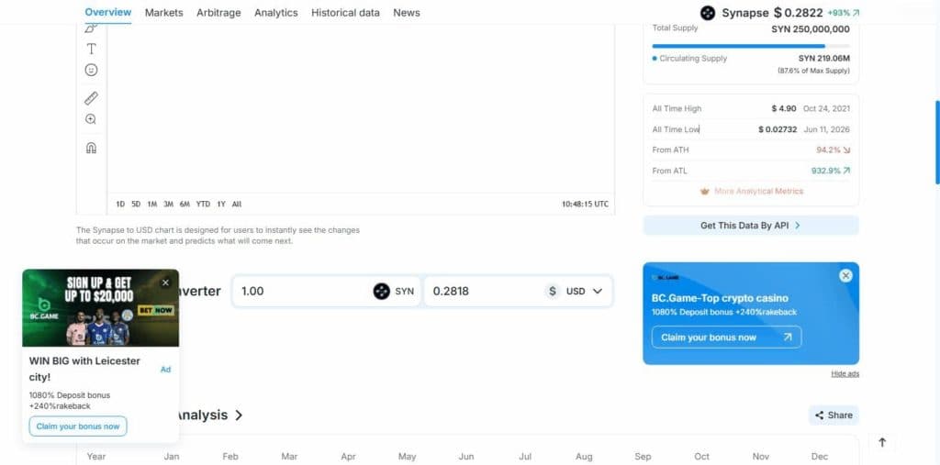Click the Year column header

95,457
